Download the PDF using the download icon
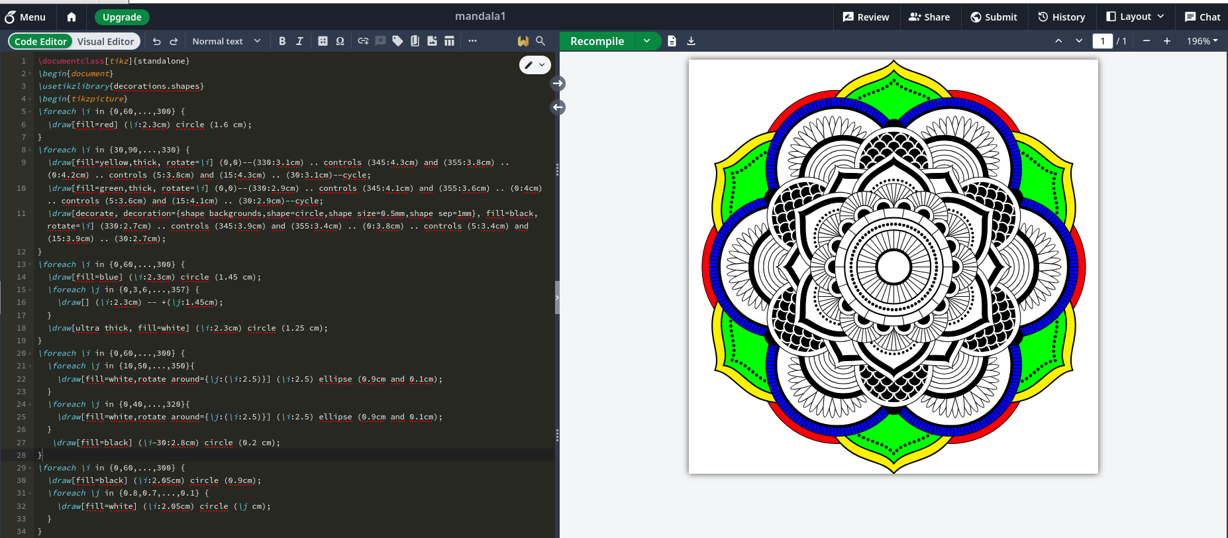The height and width of the screenshot is (538, 1228). tap(691, 41)
